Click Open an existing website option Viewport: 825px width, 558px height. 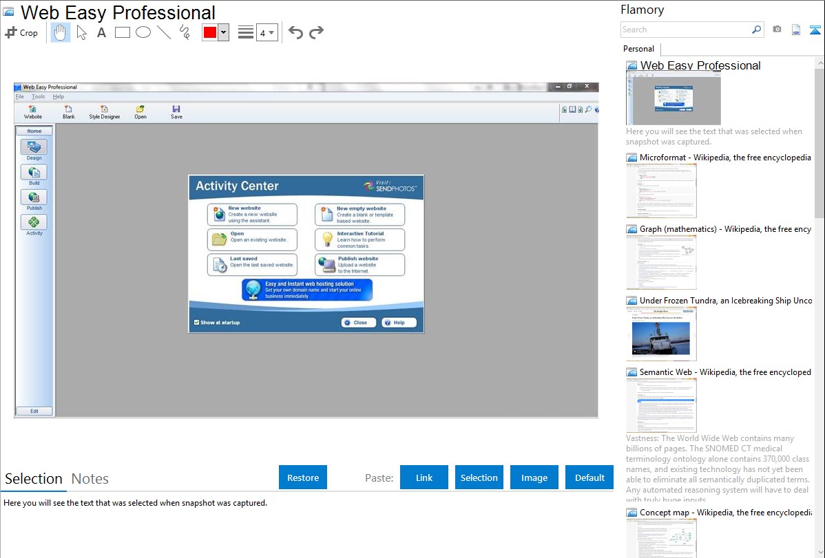pyautogui.click(x=252, y=239)
